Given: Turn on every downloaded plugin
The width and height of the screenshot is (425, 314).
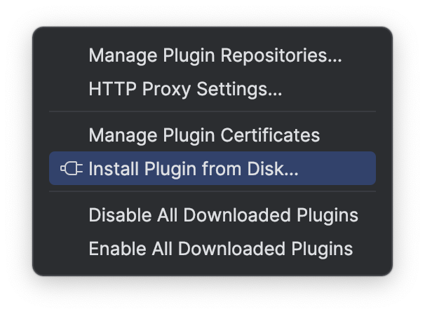Looking at the screenshot, I should tap(220, 249).
